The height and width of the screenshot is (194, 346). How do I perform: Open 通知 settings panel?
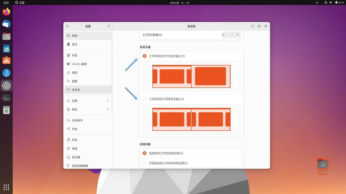pyautogui.click(x=88, y=73)
